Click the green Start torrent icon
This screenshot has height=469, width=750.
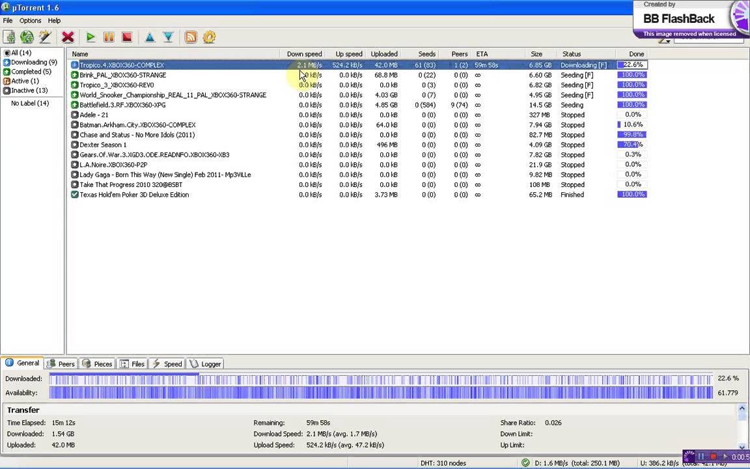[x=90, y=37]
